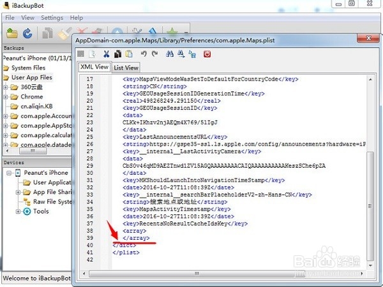Expand the App File Sharing node
Image resolution: width=383 pixels, height=287 pixels.
(18, 193)
